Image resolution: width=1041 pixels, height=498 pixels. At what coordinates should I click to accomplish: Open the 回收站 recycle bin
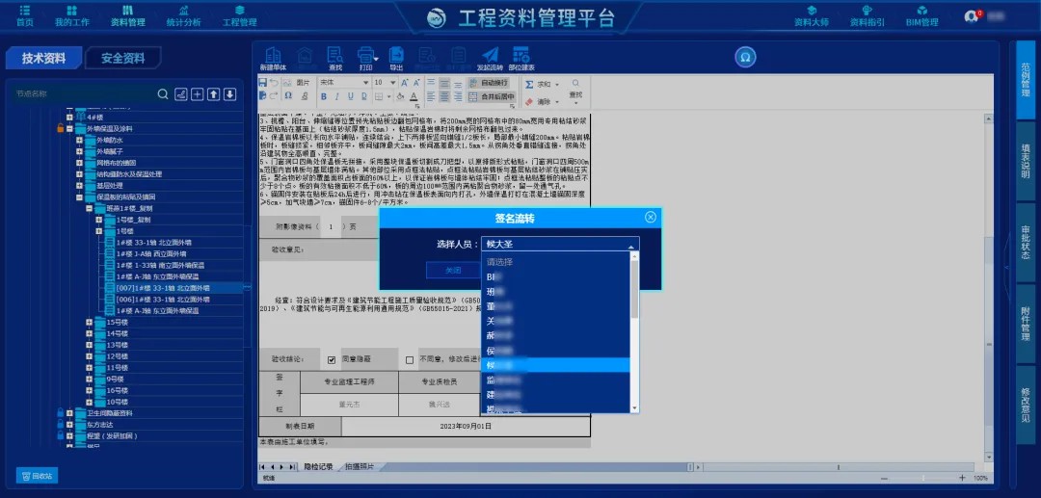(38, 476)
